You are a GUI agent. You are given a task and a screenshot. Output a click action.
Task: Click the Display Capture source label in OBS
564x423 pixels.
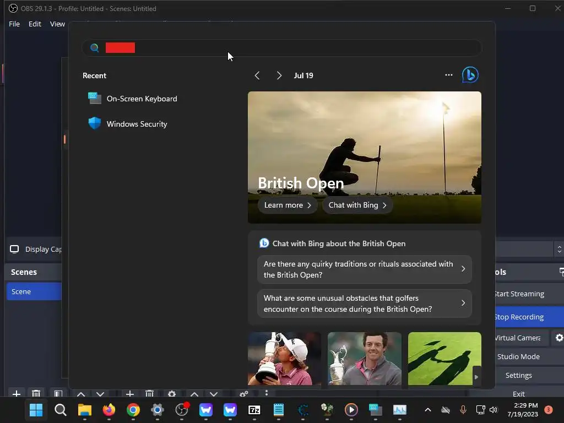[x=43, y=250]
